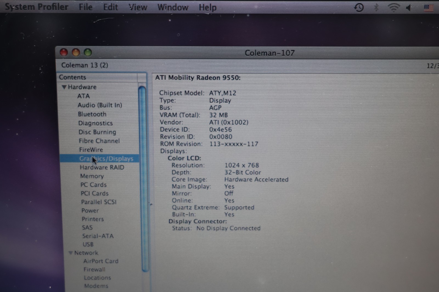This screenshot has width=439, height=292.
Task: Close the Coleman-107 window
Action: [x=64, y=52]
